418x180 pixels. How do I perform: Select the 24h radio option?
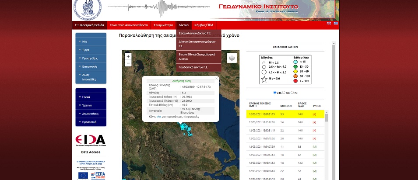[275, 93]
